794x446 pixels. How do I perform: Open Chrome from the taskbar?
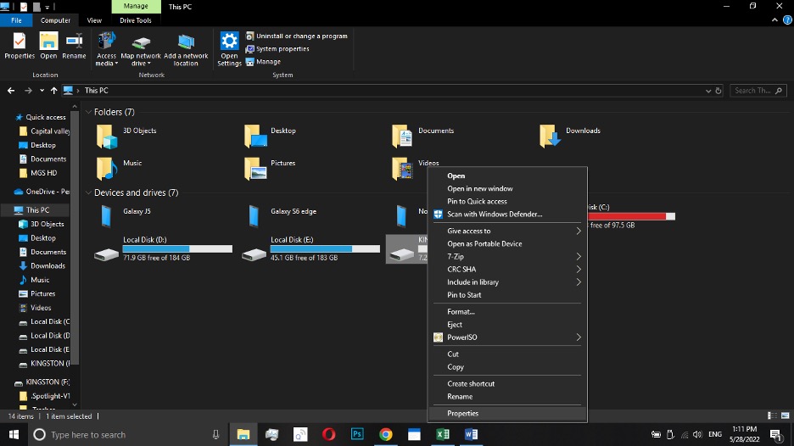(x=386, y=434)
